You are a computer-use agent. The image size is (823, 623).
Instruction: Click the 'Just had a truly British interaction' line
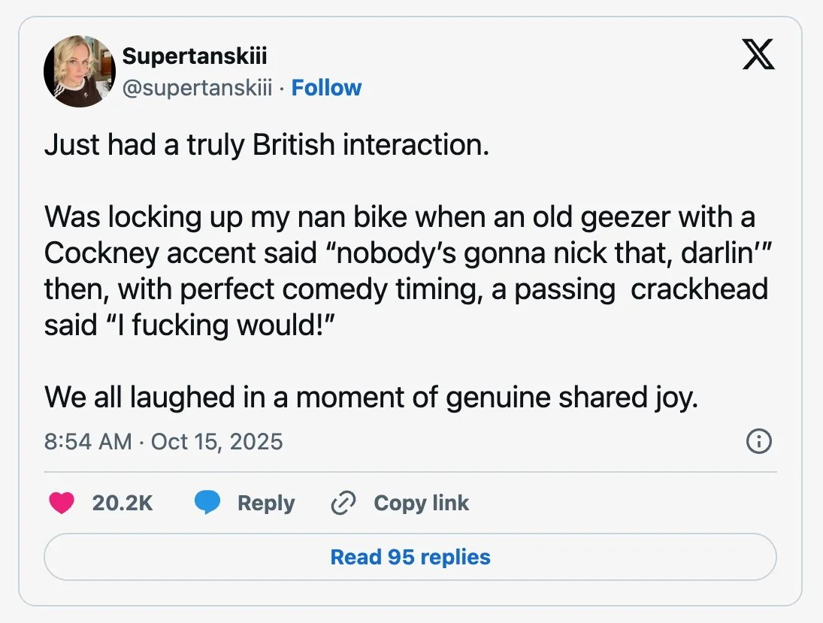pyautogui.click(x=267, y=144)
